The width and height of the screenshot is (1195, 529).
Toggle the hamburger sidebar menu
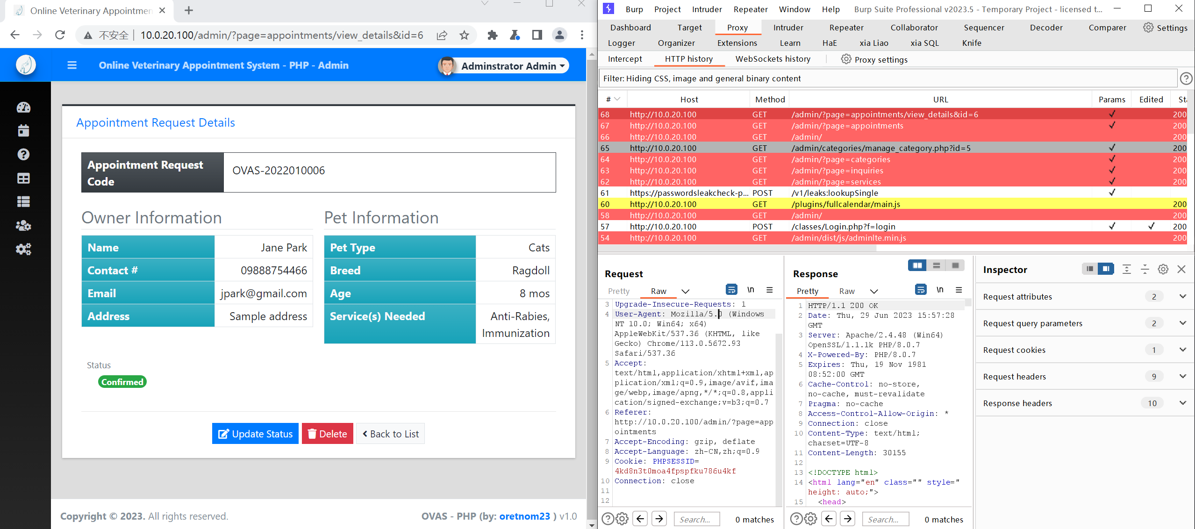point(72,65)
